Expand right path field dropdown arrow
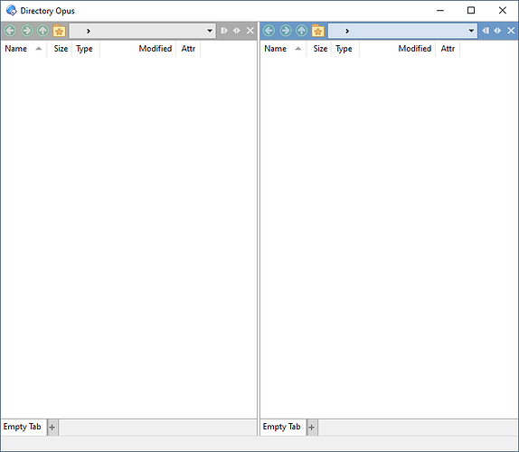Image resolution: width=519 pixels, height=452 pixels. (x=471, y=31)
